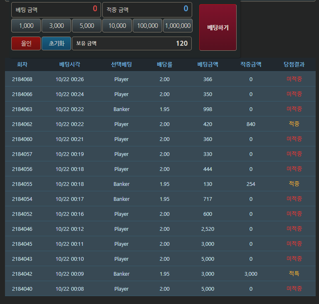
Task: Select round number 2184054
Action: (x=22, y=199)
